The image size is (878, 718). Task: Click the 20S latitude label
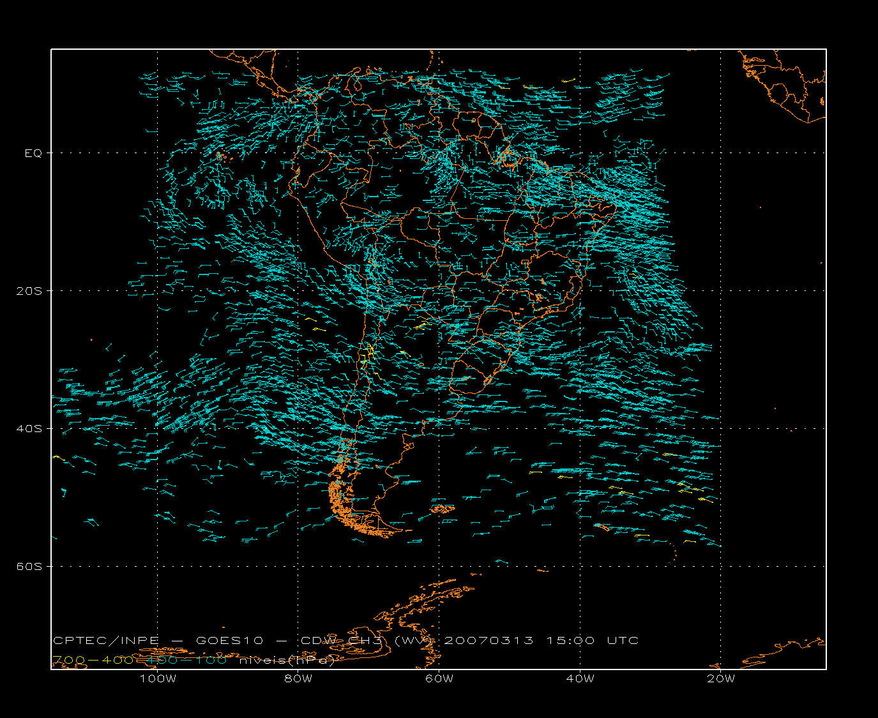click(29, 291)
